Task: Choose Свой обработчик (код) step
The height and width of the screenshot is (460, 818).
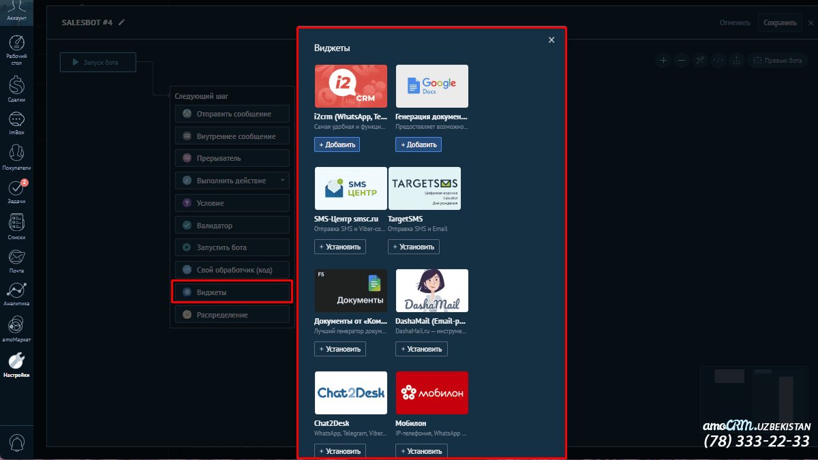Action: [232, 270]
